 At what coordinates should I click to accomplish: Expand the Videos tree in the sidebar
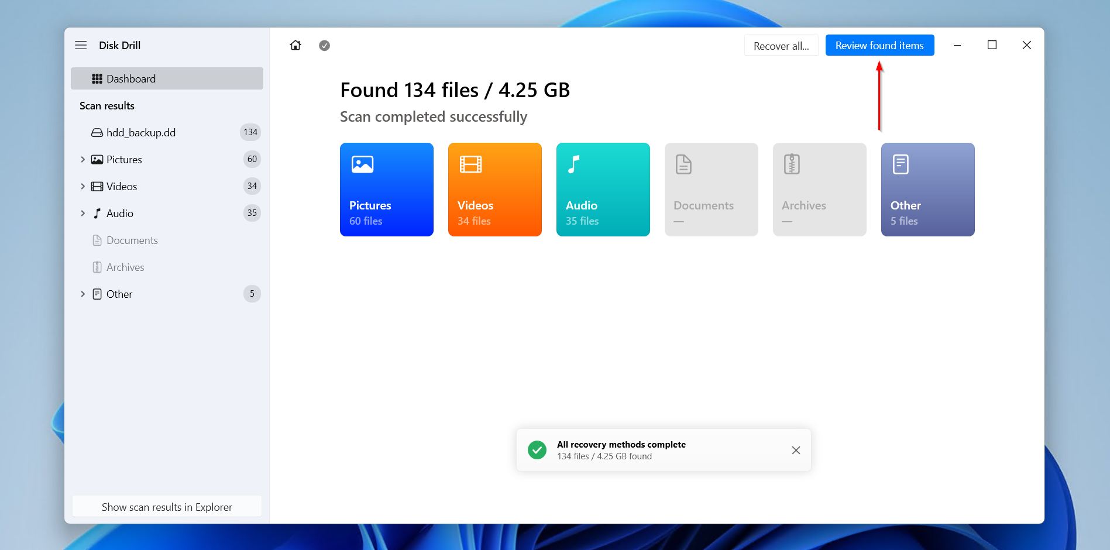tap(83, 186)
